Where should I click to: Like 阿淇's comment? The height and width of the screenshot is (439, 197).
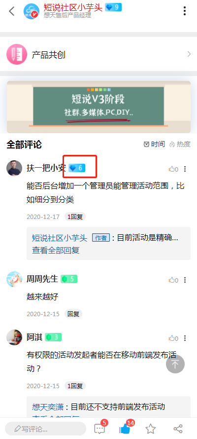tap(173, 338)
